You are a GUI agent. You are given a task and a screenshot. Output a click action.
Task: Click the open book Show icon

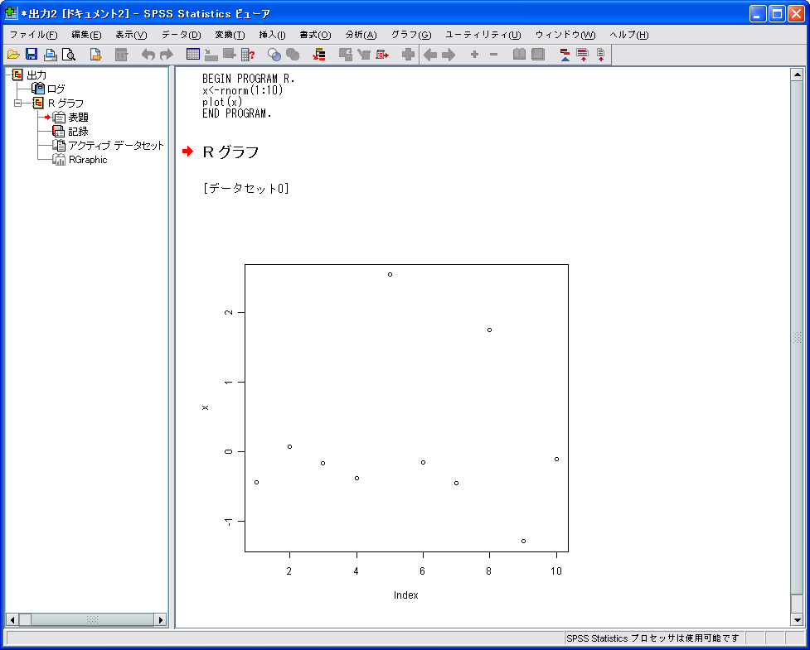[519, 55]
